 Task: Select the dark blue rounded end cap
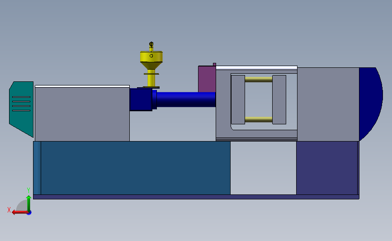[371, 104]
